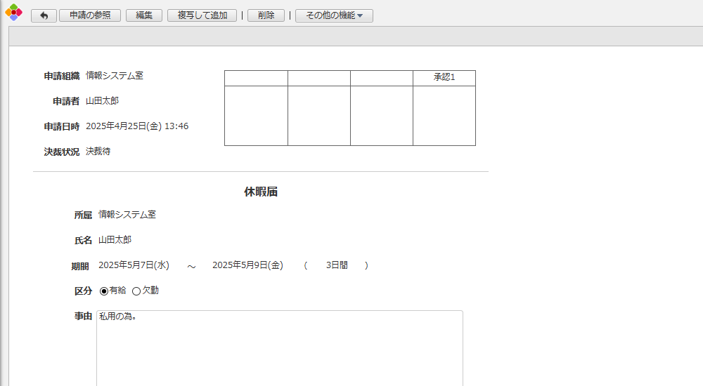This screenshot has width=703, height=386.
Task: Click the date 2025年4月25日(金) 13:46
Action: point(137,126)
